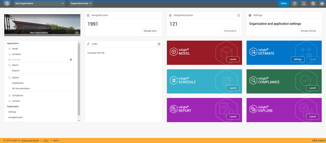
Task: Select Estimate in Applications list
Action: pyautogui.click(x=16, y=60)
